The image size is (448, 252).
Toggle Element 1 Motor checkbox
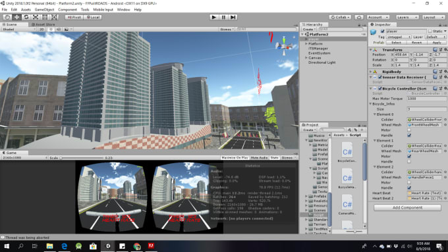click(409, 156)
